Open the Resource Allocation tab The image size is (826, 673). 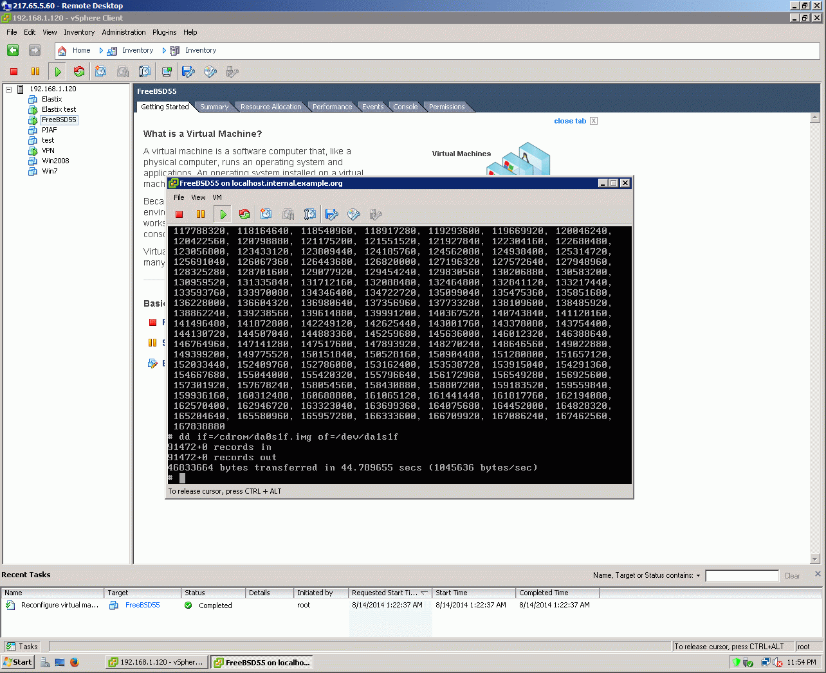(271, 107)
